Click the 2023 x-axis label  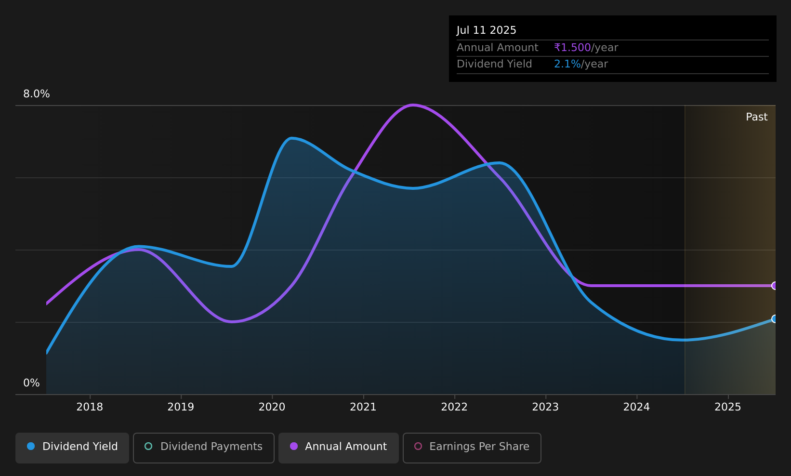point(545,407)
